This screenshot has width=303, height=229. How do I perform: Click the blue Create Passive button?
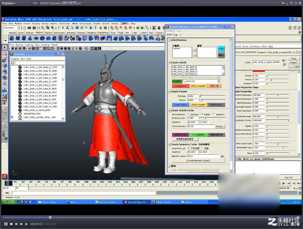coord(180,105)
